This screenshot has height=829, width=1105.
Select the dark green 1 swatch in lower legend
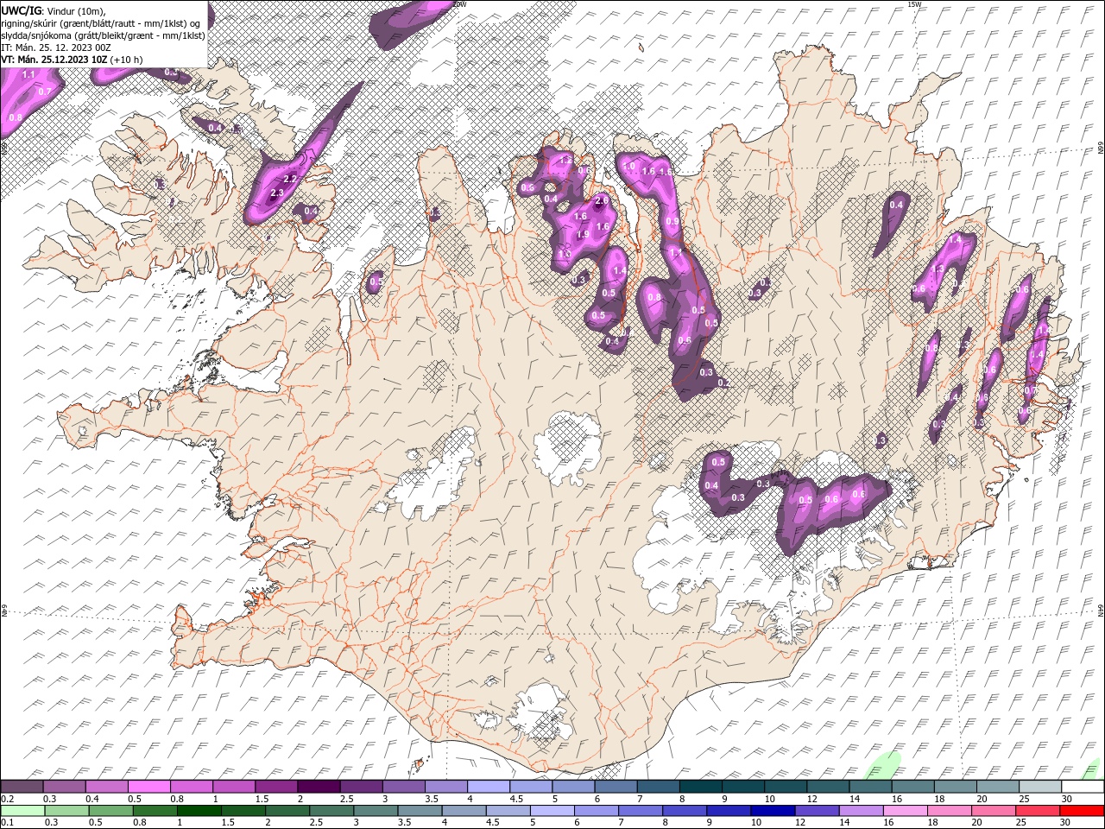[199, 811]
